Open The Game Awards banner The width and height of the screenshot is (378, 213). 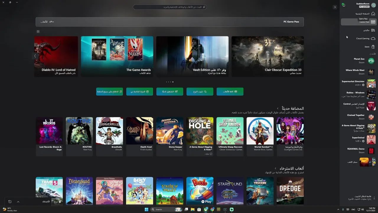117,56
